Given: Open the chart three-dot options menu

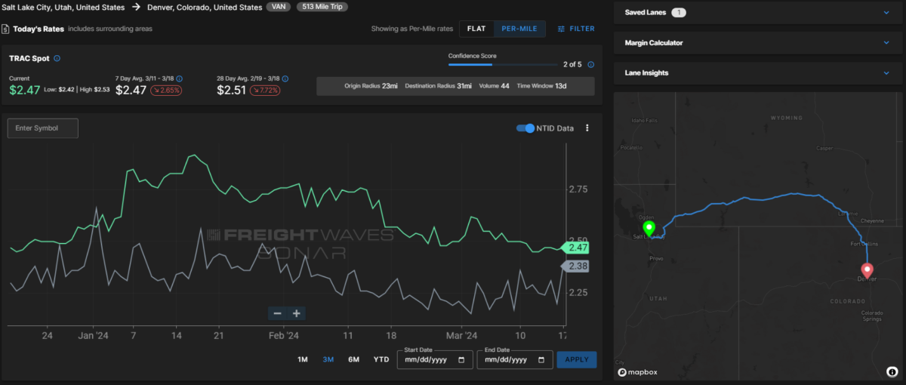Looking at the screenshot, I should pos(587,128).
